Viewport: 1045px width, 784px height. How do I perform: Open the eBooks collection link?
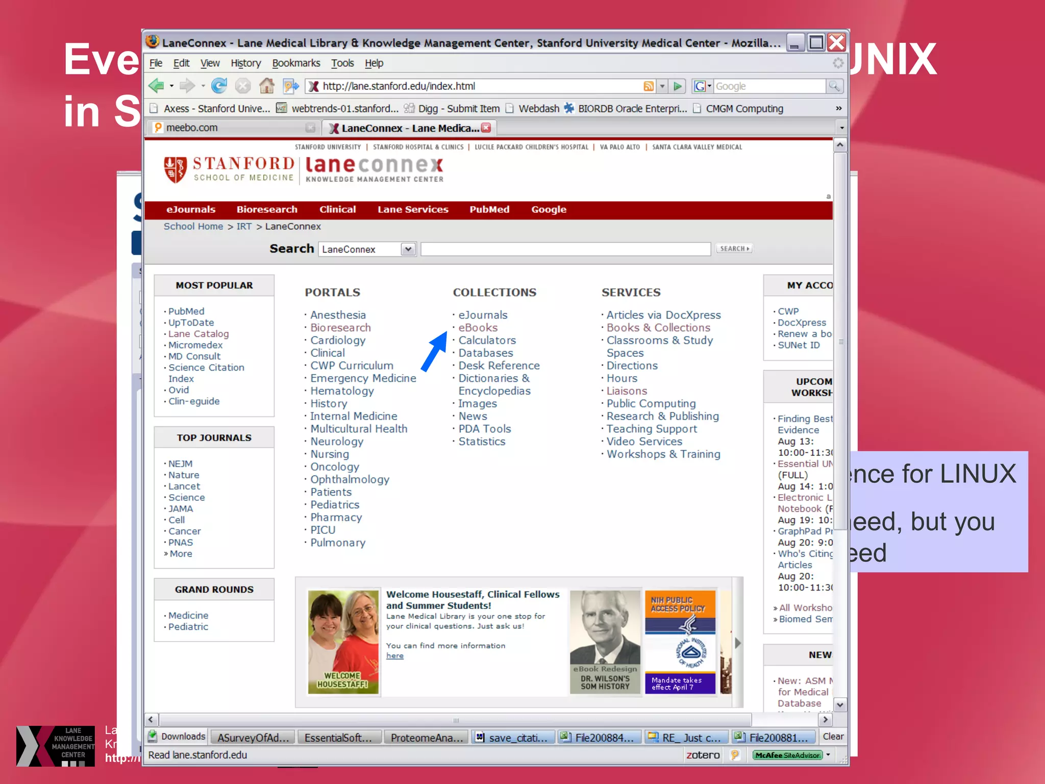(x=478, y=328)
